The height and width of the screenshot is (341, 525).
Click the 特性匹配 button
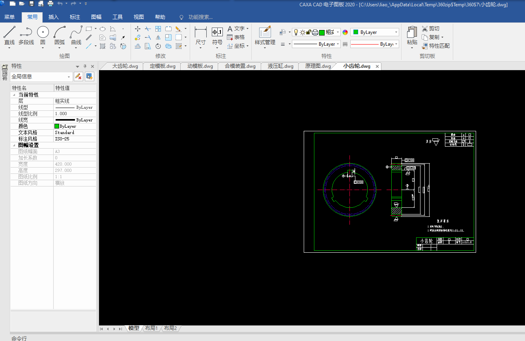click(436, 46)
